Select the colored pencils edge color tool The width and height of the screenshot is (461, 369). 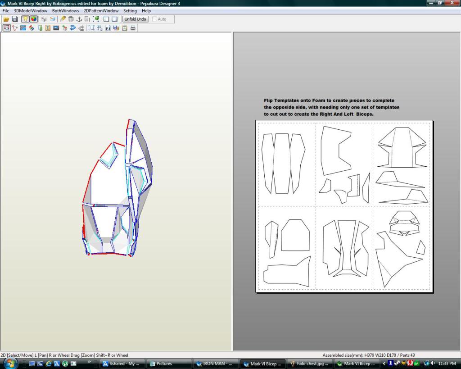[x=32, y=28]
